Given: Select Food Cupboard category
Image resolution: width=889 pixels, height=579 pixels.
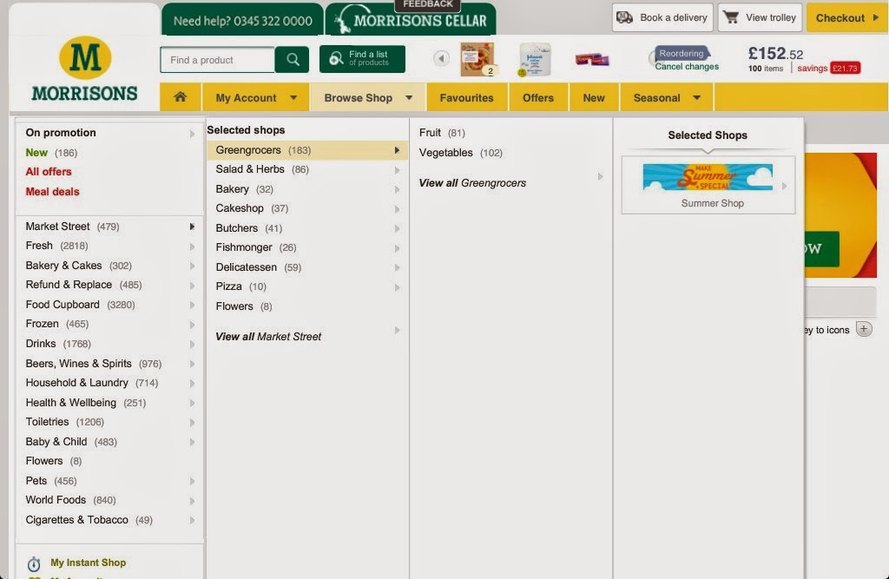Looking at the screenshot, I should coord(110,305).
